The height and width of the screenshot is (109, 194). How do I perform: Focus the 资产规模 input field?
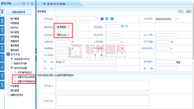pos(163,42)
